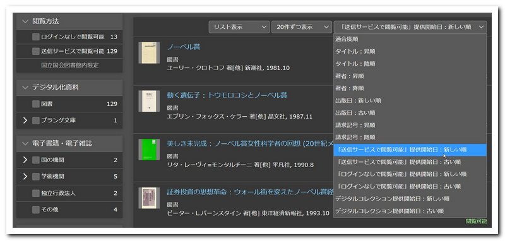Expand the プランゲ文庫 sub-items arrow
This screenshot has height=241, width=505.
pos(25,120)
